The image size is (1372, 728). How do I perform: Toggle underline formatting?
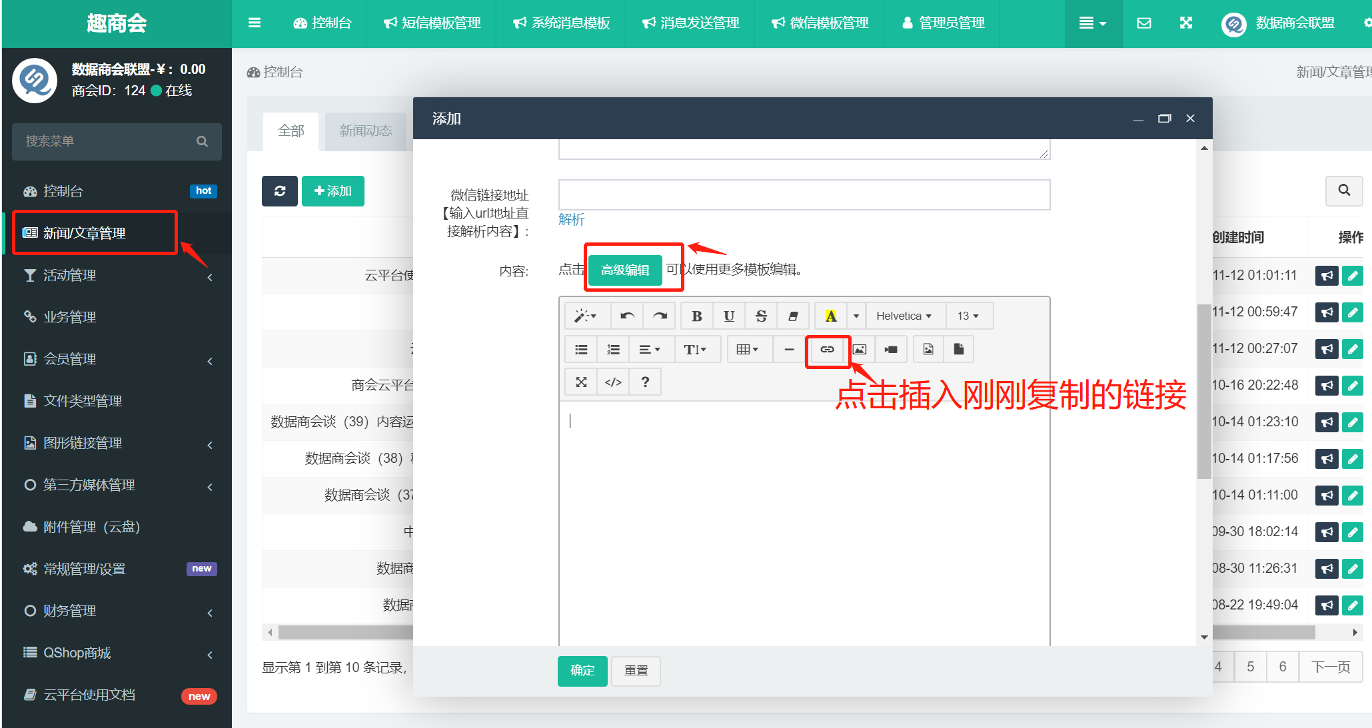pos(729,316)
